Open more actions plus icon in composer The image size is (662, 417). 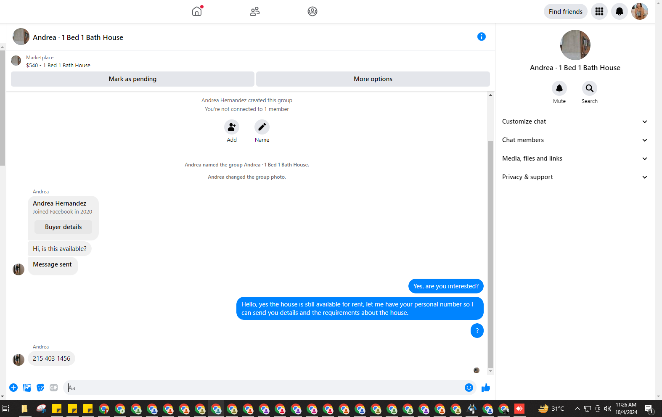[13, 388]
